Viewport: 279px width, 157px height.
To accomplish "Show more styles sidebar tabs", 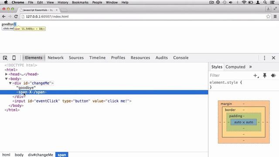I will pos(250,67).
